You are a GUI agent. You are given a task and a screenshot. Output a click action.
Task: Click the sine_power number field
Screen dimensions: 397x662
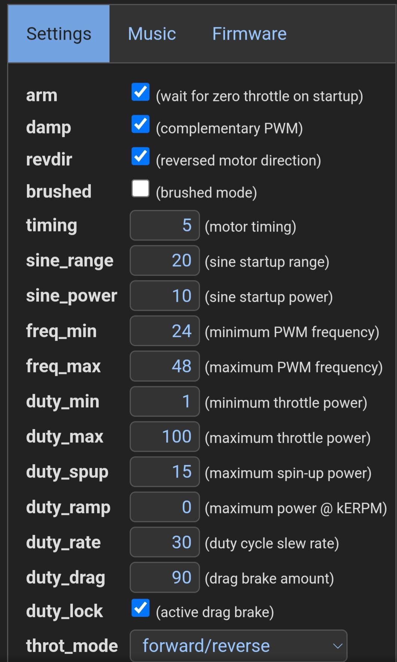(164, 295)
